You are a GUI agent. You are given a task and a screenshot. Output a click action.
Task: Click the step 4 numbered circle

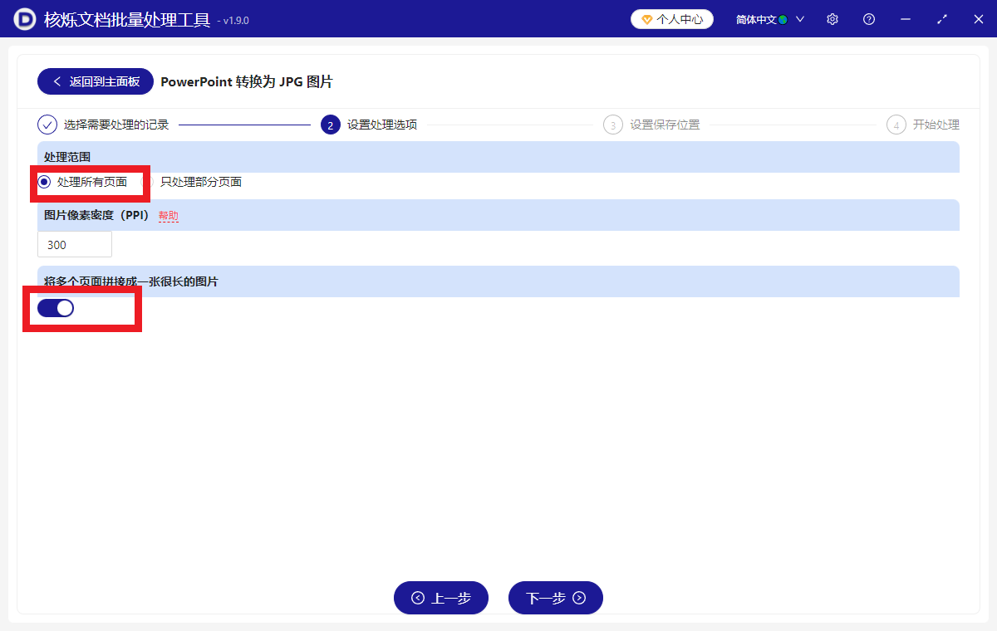click(x=896, y=124)
